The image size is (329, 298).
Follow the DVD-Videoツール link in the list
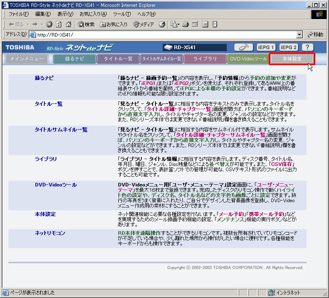56,185
